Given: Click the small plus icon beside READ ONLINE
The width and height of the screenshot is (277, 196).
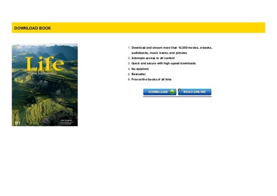Looking at the screenshot, I should [179, 90].
